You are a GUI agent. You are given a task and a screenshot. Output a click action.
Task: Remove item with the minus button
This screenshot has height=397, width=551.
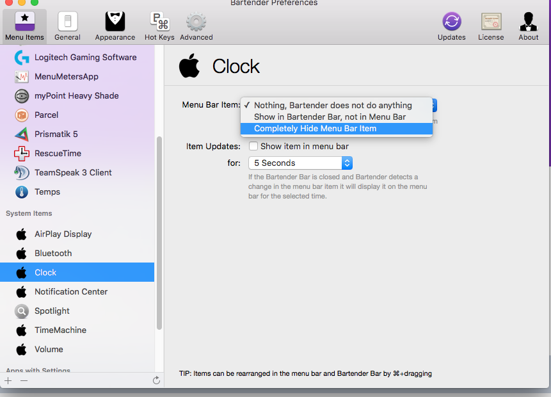click(24, 380)
